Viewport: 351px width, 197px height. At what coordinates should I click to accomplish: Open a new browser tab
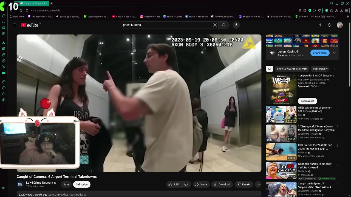[x=51, y=3]
